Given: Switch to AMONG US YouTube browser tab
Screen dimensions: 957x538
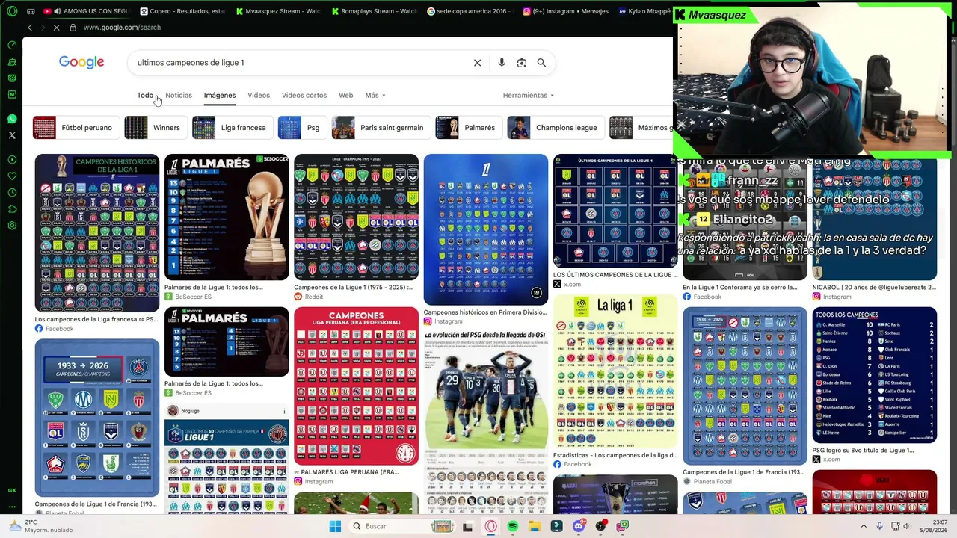Looking at the screenshot, I should coord(87,11).
